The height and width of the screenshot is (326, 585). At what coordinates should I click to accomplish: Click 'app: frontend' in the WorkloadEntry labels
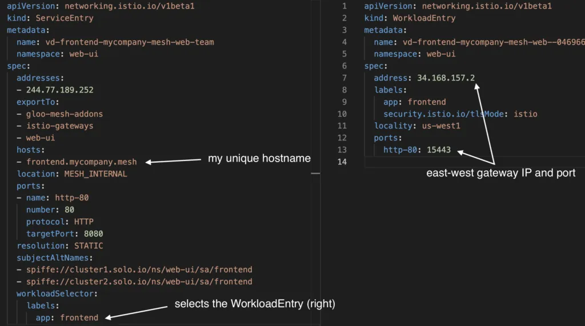click(x=415, y=102)
